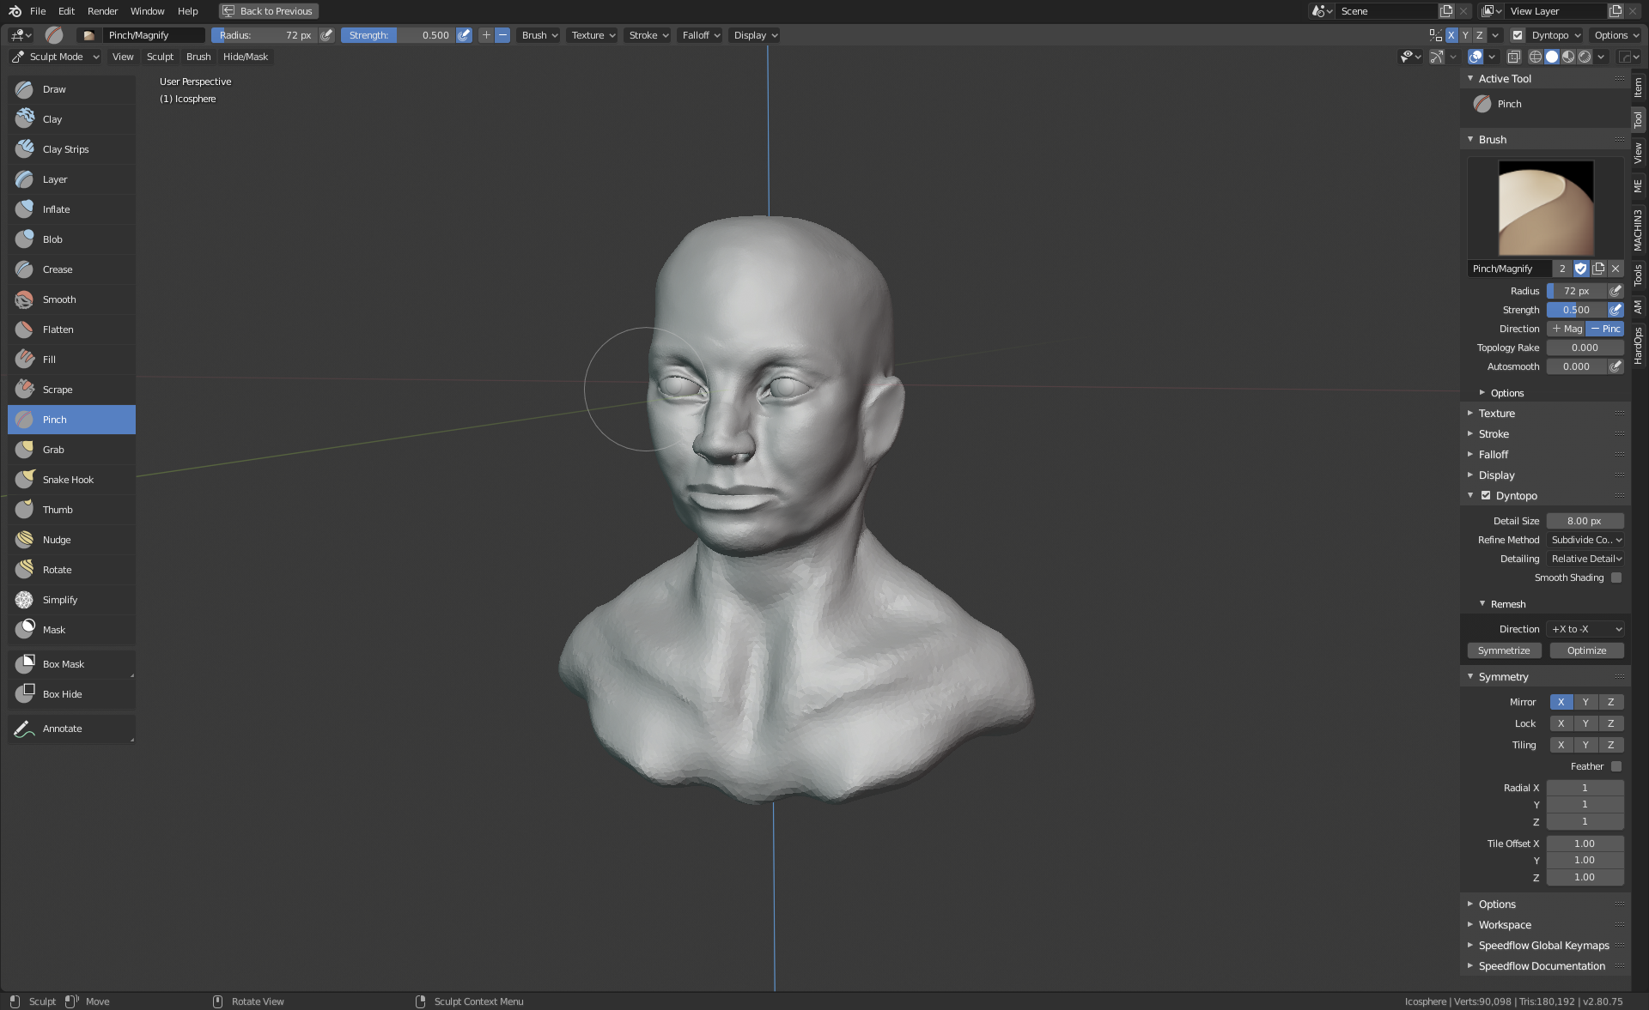Select the Inflate brush tool
The width and height of the screenshot is (1649, 1010).
coord(56,209)
